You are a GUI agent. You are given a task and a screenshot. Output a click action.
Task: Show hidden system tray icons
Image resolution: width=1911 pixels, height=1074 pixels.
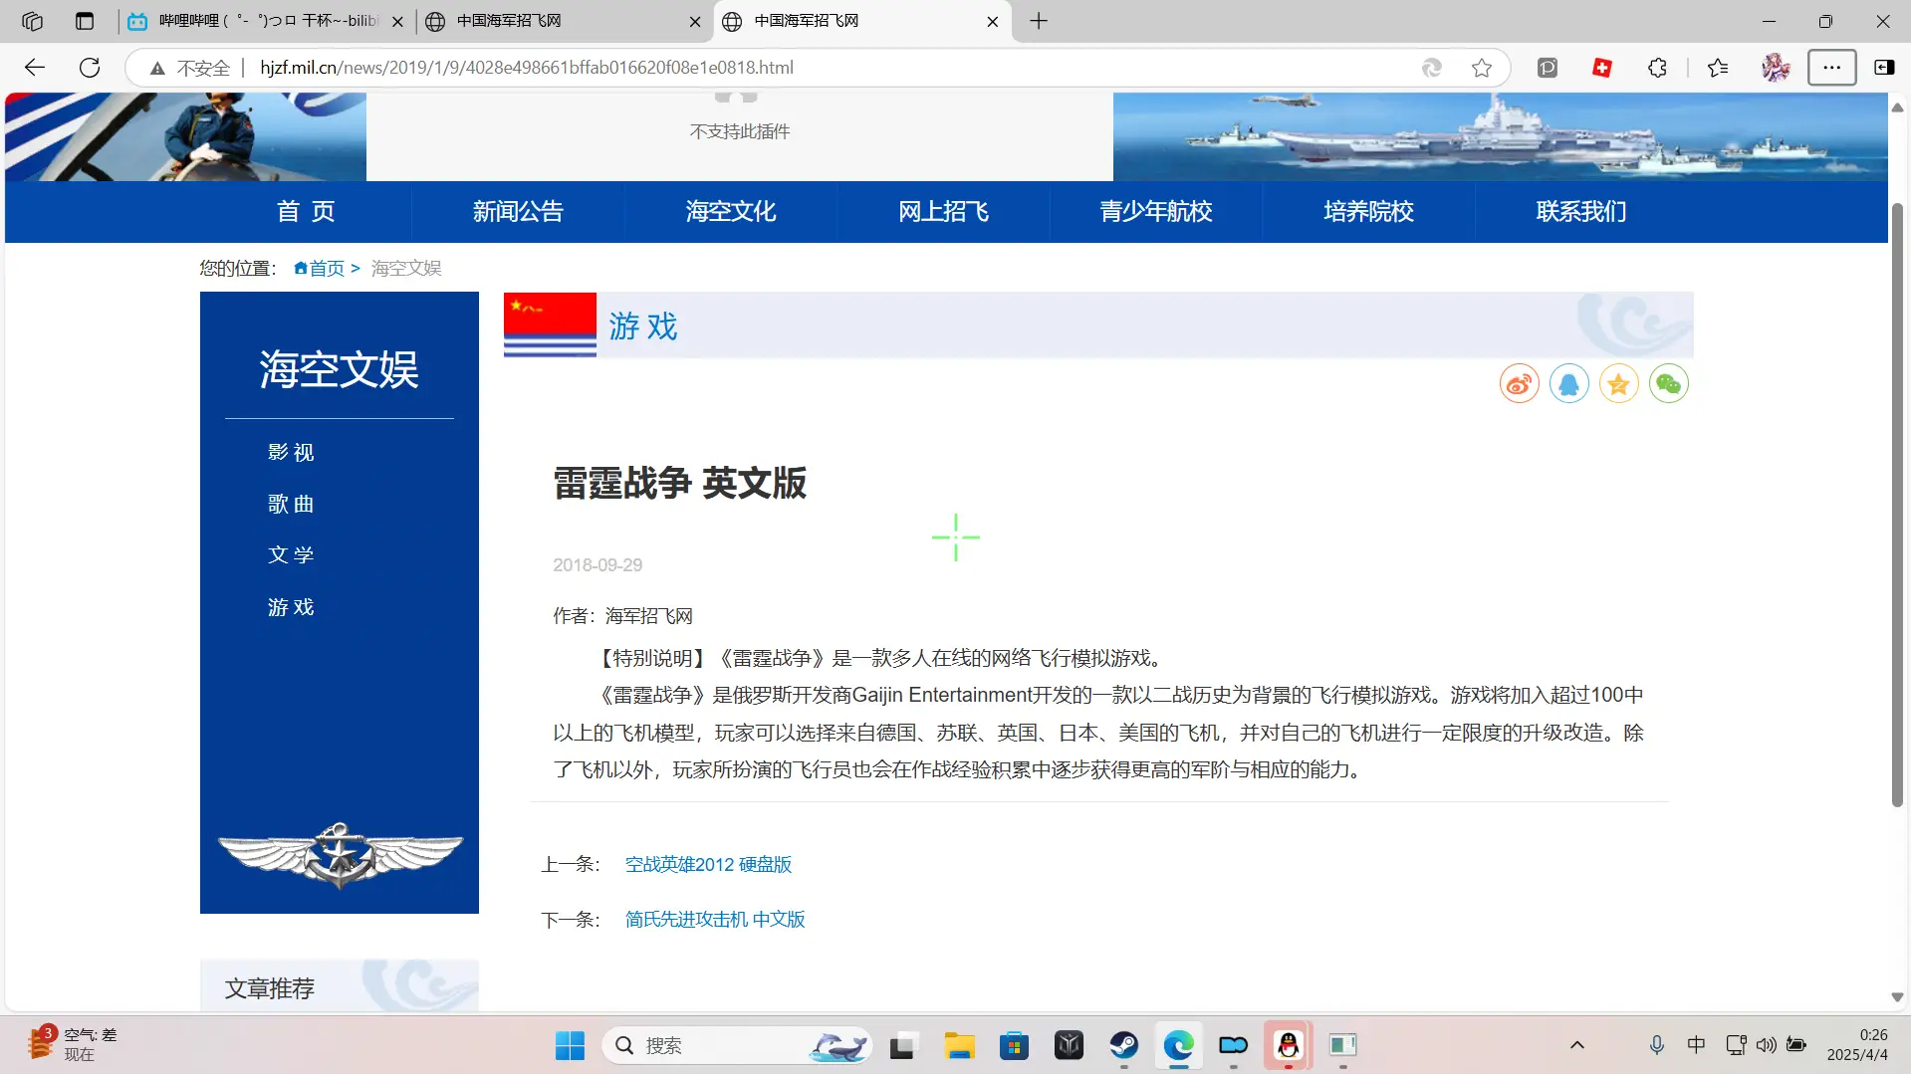point(1577,1045)
